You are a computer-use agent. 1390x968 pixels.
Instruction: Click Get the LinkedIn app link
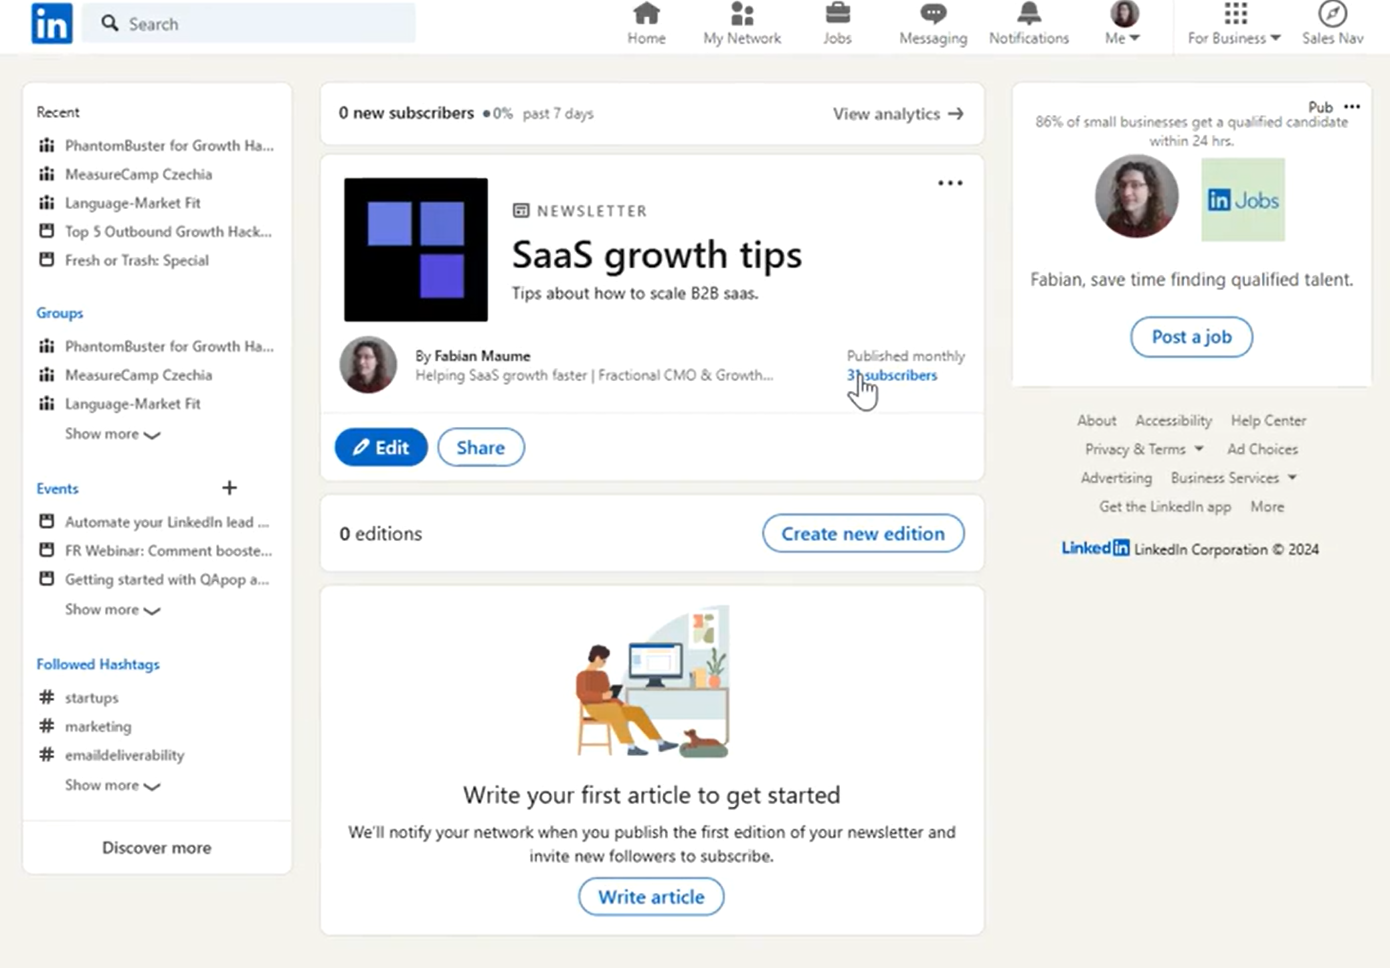click(x=1165, y=507)
